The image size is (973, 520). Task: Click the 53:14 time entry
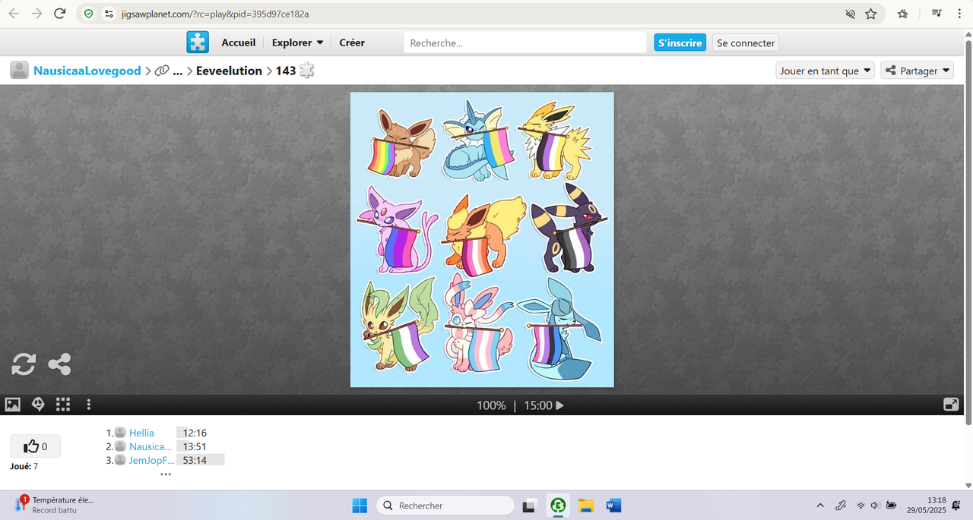point(195,460)
